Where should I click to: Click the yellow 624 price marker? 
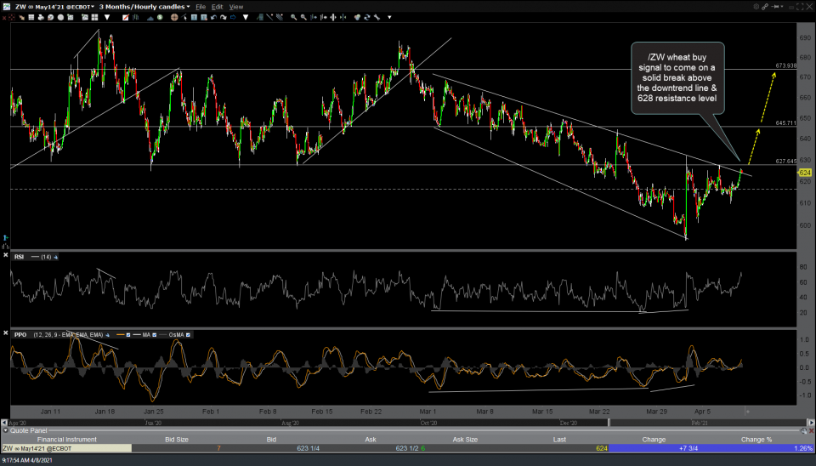[804, 173]
